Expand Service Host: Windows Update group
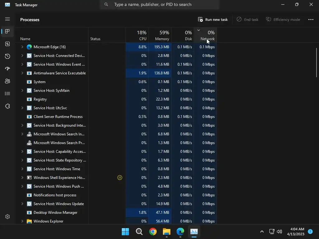The width and height of the screenshot is (319, 239). tap(22, 204)
